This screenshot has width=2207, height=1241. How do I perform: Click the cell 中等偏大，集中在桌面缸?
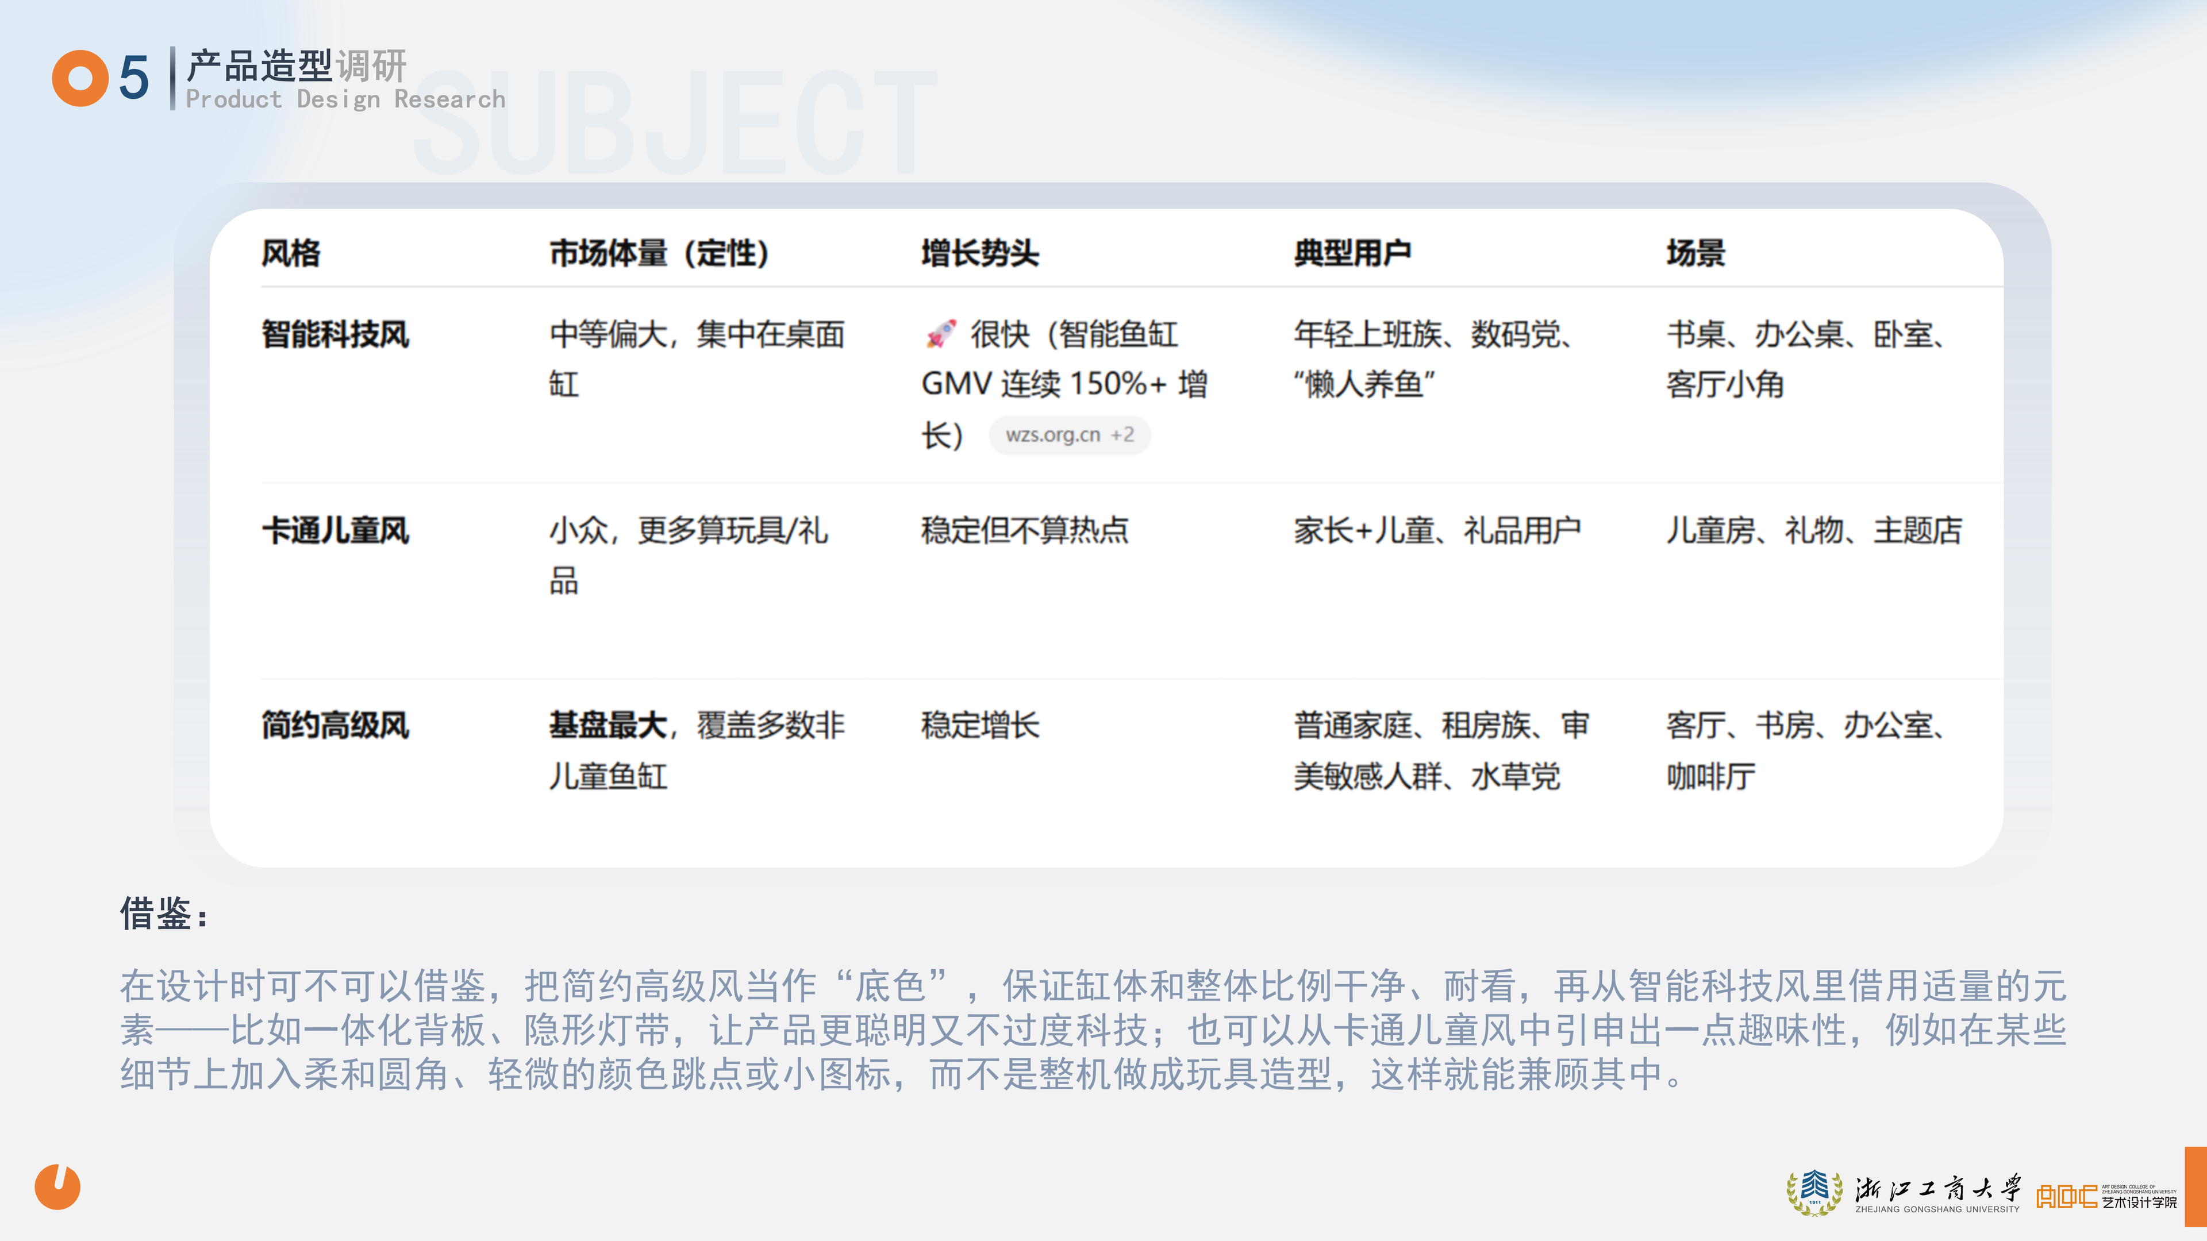[697, 358]
